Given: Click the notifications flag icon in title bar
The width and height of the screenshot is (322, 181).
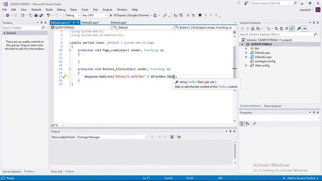Looking at the screenshot, I should pos(238,4).
